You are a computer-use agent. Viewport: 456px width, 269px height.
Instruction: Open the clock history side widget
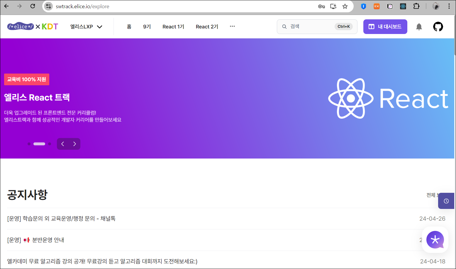pos(446,201)
